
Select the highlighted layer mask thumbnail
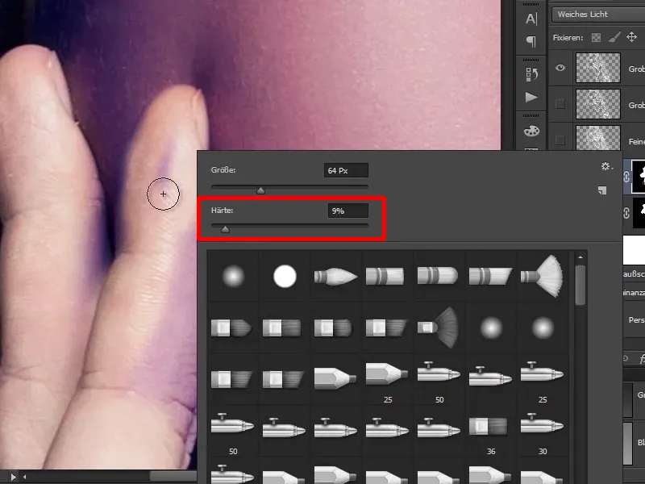tap(639, 177)
